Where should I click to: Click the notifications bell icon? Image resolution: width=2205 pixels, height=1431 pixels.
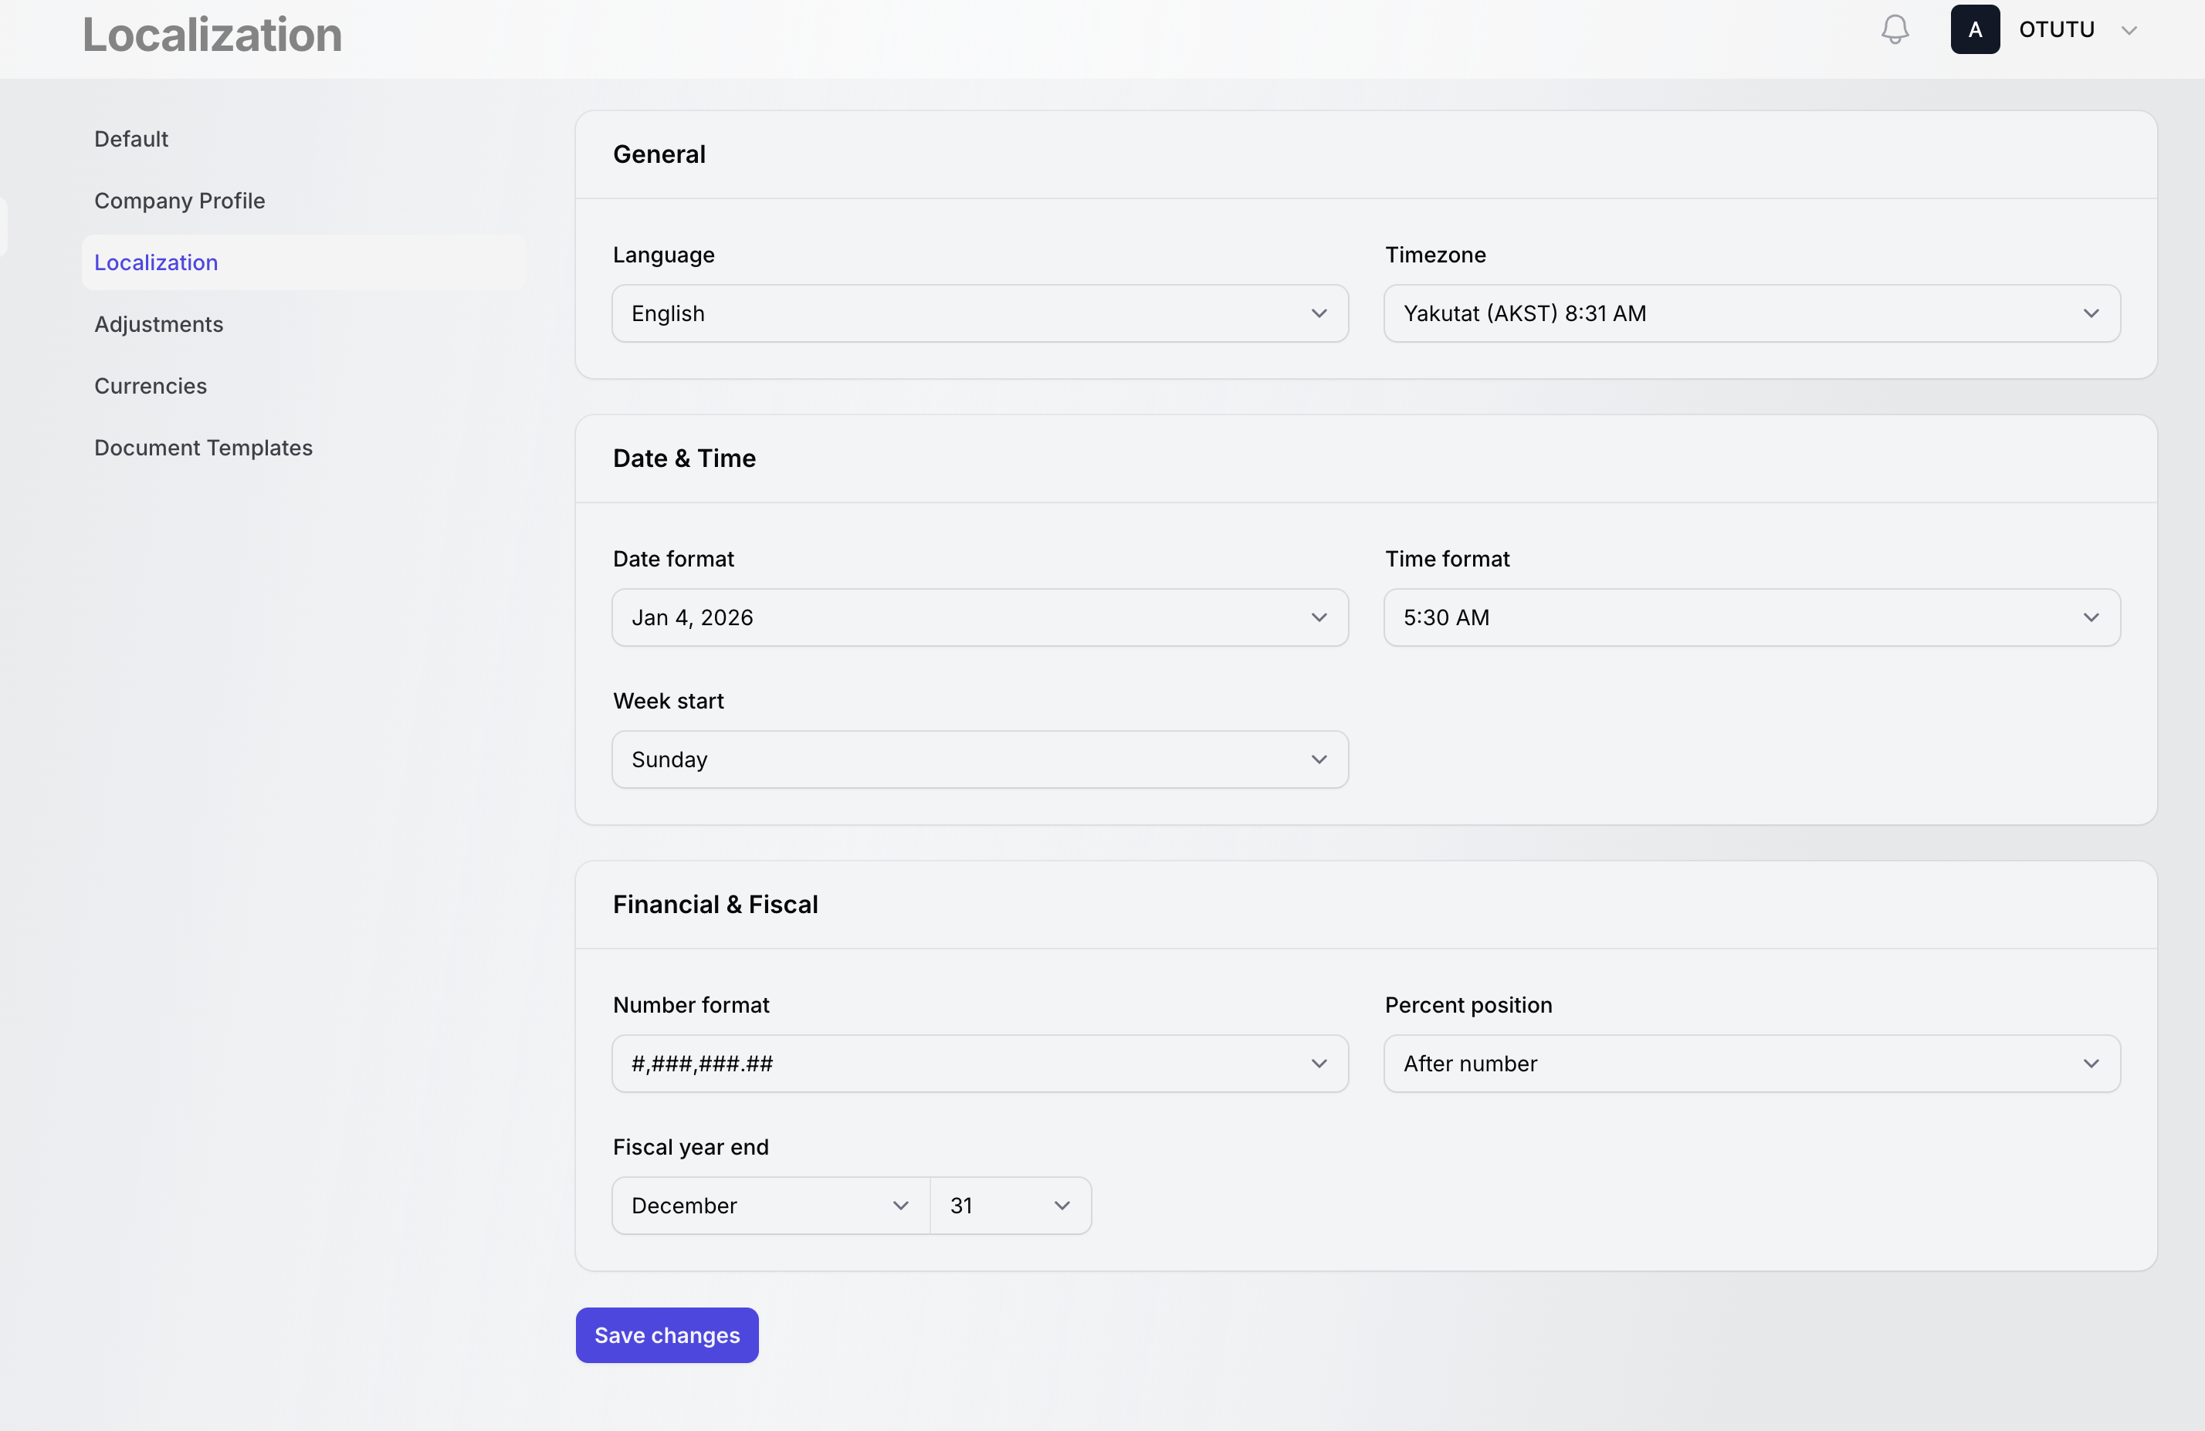pos(1895,29)
